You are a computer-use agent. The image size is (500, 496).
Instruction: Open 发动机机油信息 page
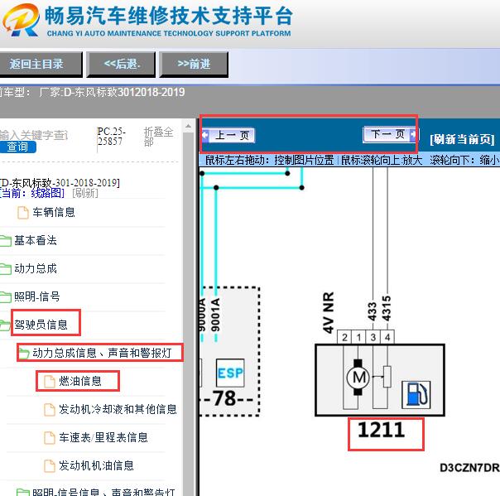(96, 465)
